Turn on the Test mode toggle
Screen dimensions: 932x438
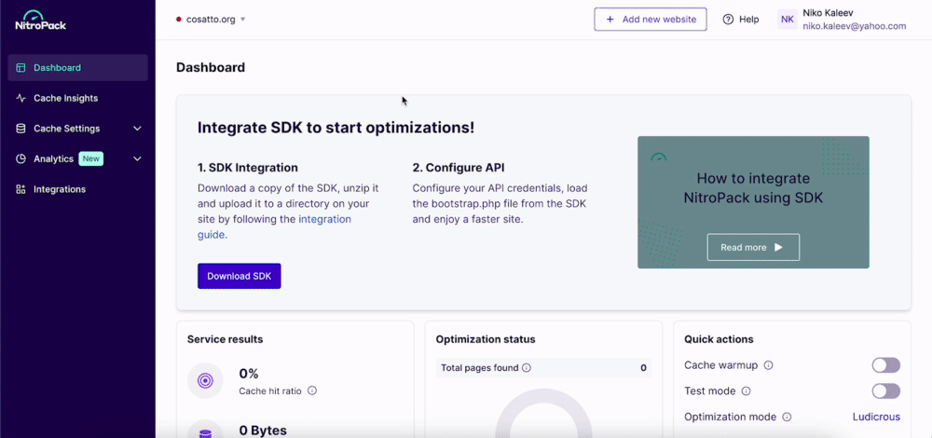pyautogui.click(x=885, y=391)
